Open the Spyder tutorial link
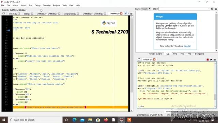 point(187,46)
